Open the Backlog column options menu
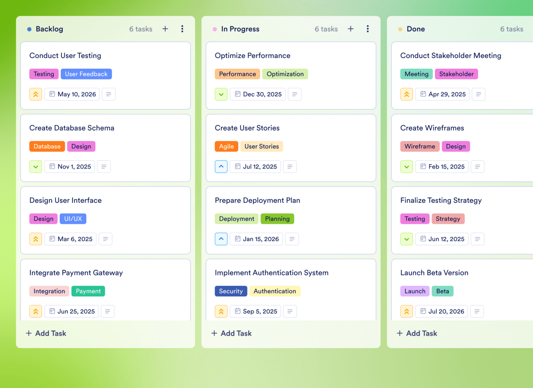Screen dimensions: 533x388 pyautogui.click(x=182, y=29)
